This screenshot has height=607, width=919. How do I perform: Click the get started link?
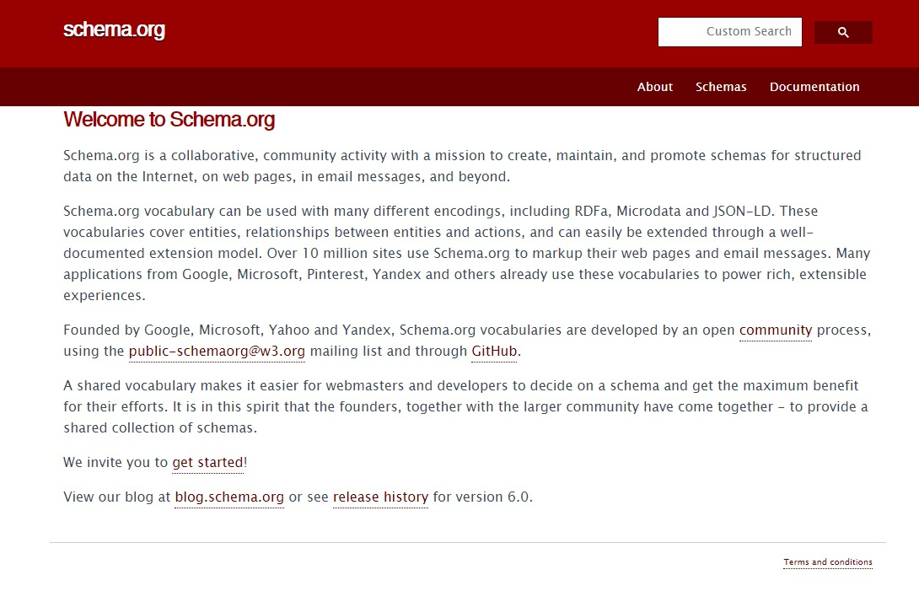pos(207,463)
